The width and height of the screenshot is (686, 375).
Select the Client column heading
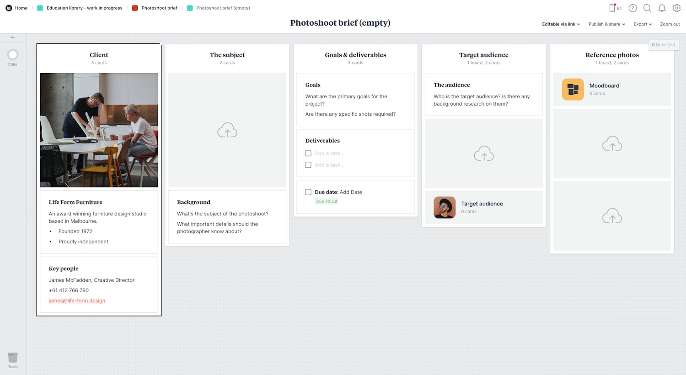point(99,55)
